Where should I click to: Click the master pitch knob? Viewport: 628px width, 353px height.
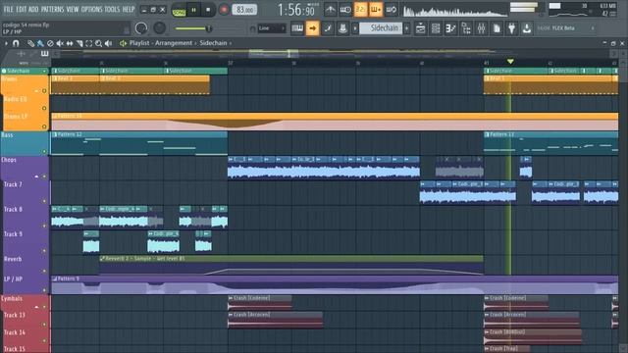coord(159,27)
